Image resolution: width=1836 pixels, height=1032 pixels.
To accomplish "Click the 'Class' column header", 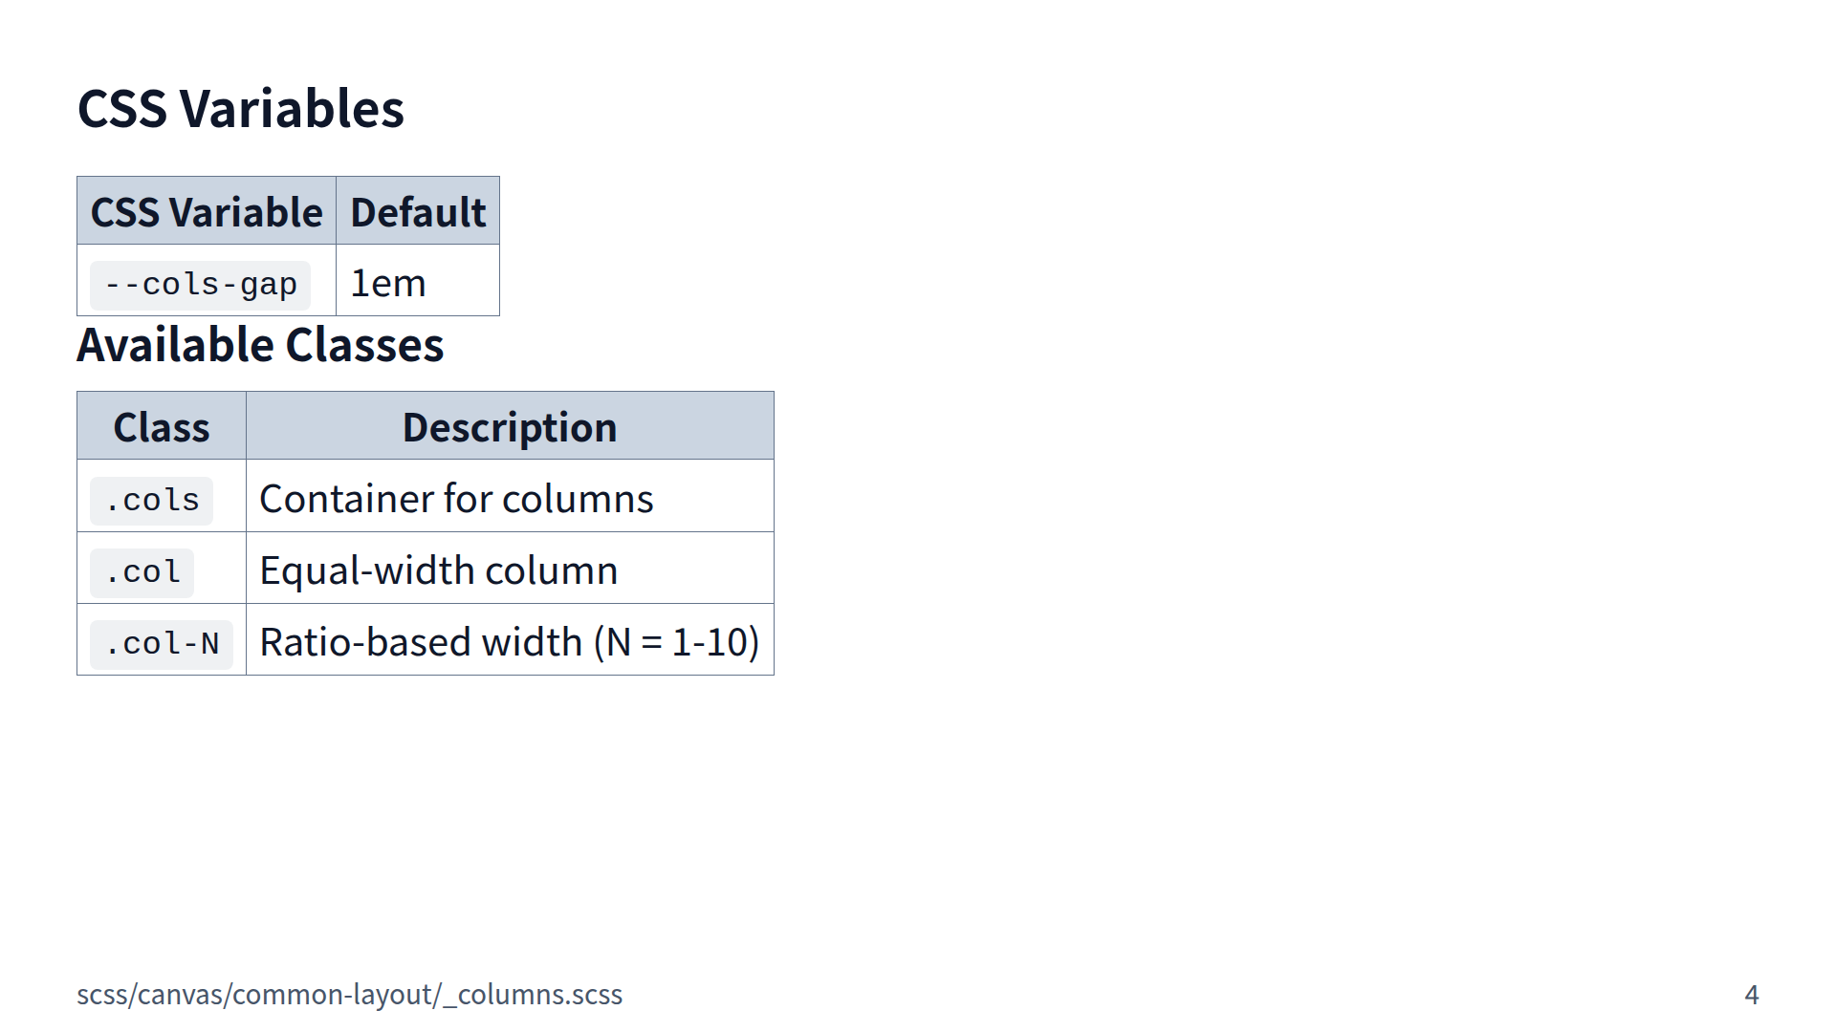I will [x=162, y=427].
